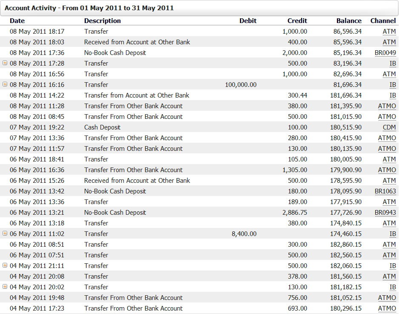Screen dimensions: 399x314
Task: Click IB channel link on 06 May 11:02 row
Action: pos(393,234)
